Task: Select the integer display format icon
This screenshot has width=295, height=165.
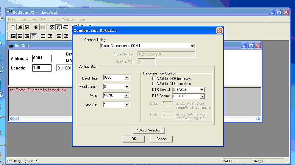Action: click(27, 36)
